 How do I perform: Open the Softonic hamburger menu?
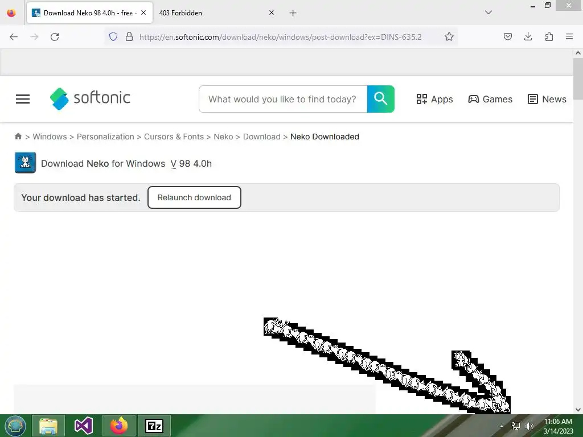[x=23, y=99]
